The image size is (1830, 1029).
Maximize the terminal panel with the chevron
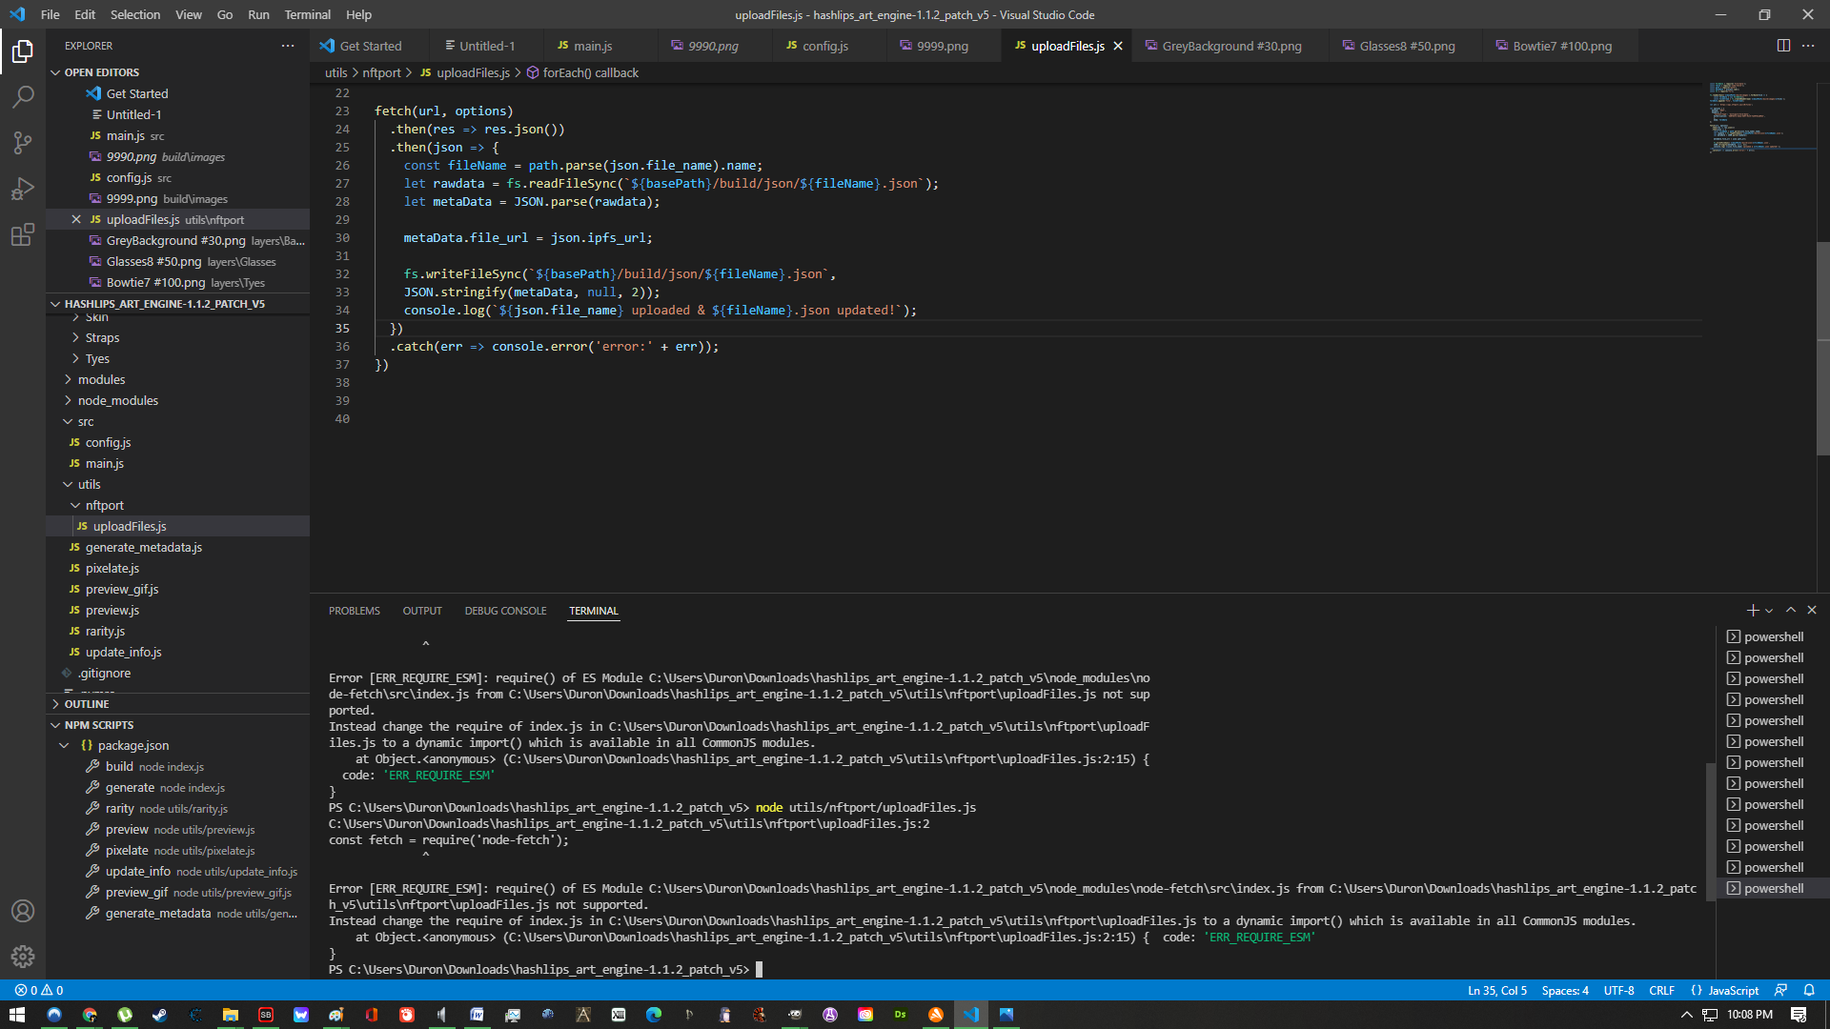1791,610
